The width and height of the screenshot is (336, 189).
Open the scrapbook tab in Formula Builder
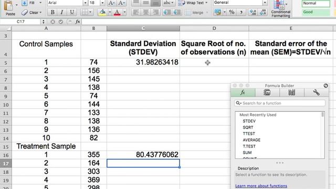(x=267, y=92)
